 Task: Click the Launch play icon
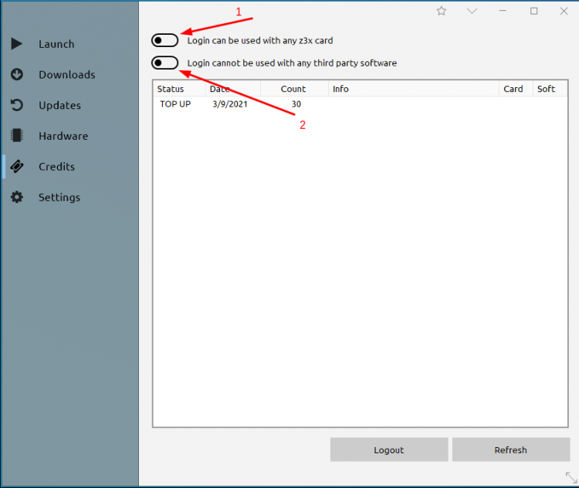[x=17, y=43]
